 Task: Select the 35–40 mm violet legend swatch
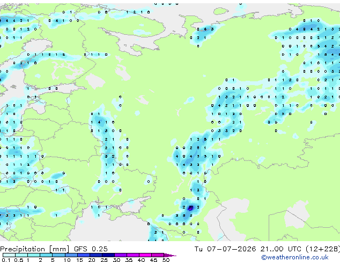(x=132, y=255)
